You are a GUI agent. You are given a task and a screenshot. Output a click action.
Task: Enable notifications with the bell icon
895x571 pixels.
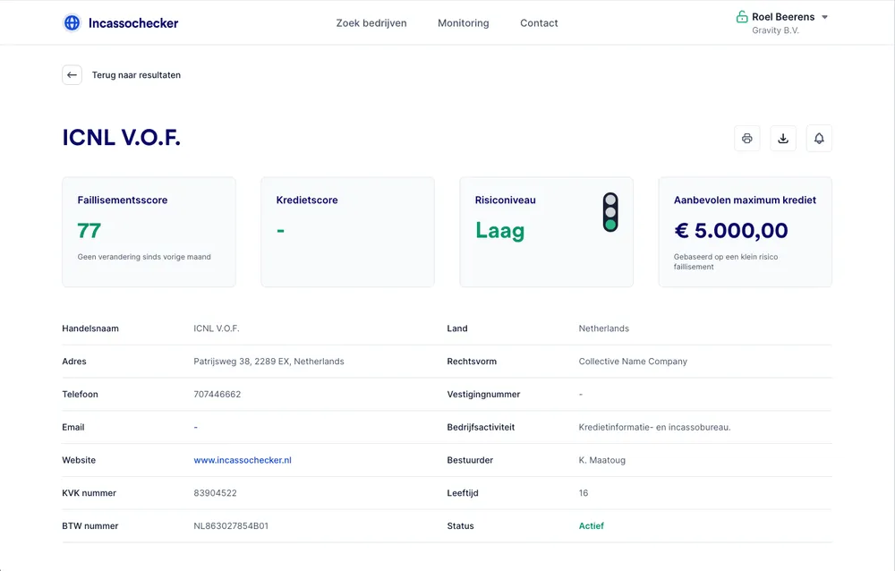(x=819, y=139)
